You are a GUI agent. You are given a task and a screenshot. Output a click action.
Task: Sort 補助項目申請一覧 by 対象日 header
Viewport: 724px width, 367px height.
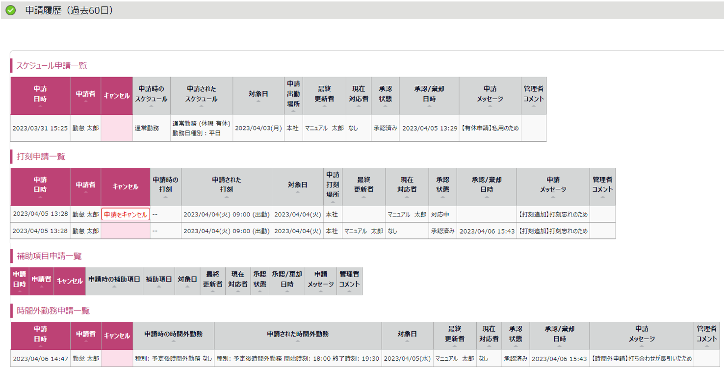click(x=187, y=281)
